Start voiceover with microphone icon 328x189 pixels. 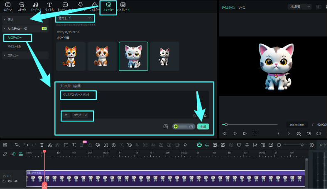point(247,145)
